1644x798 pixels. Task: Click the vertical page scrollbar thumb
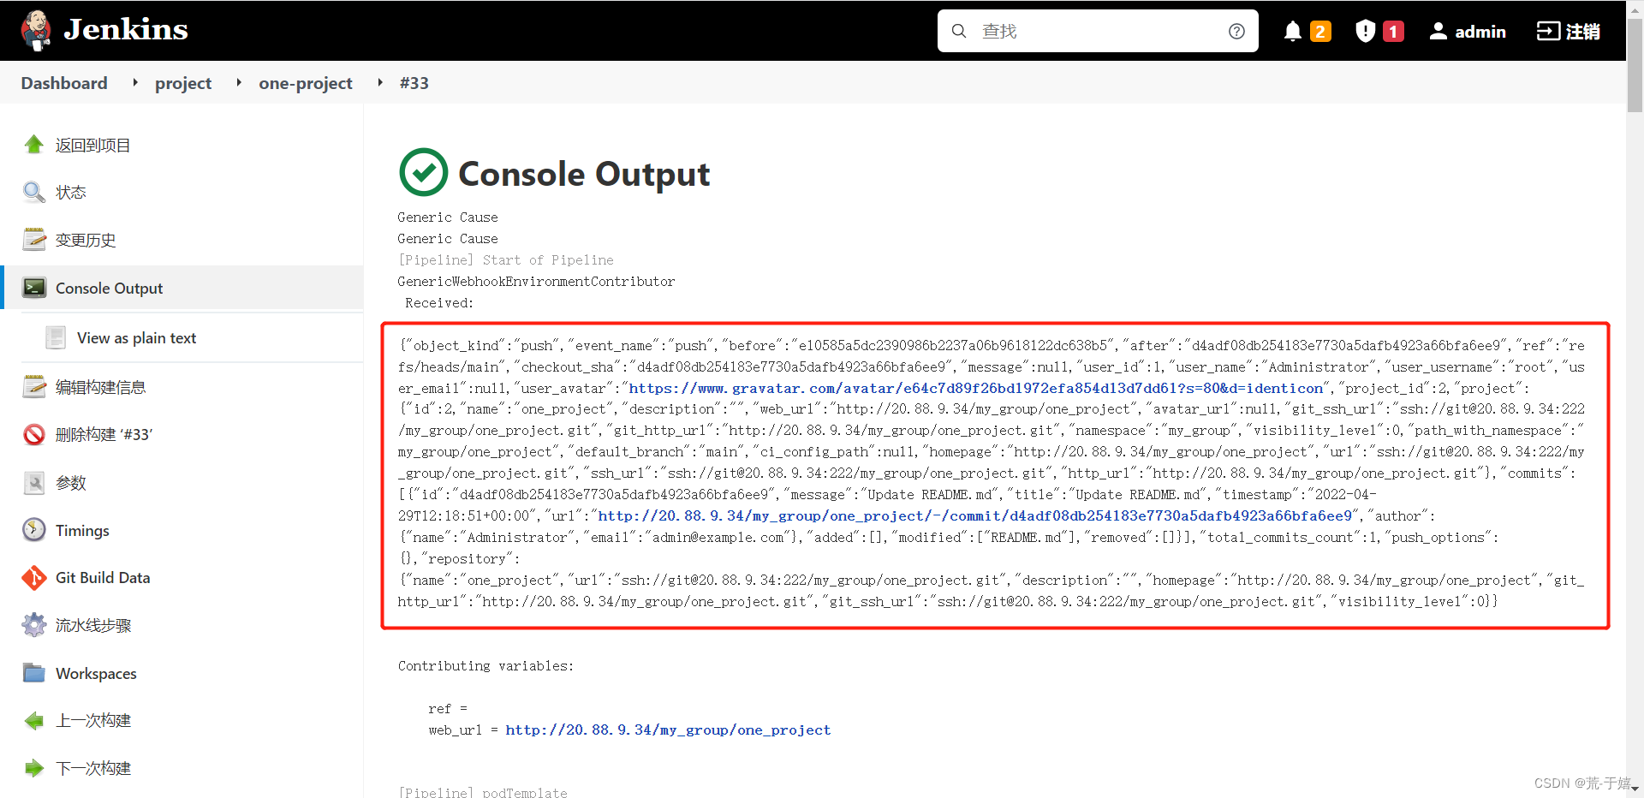pyautogui.click(x=1635, y=64)
